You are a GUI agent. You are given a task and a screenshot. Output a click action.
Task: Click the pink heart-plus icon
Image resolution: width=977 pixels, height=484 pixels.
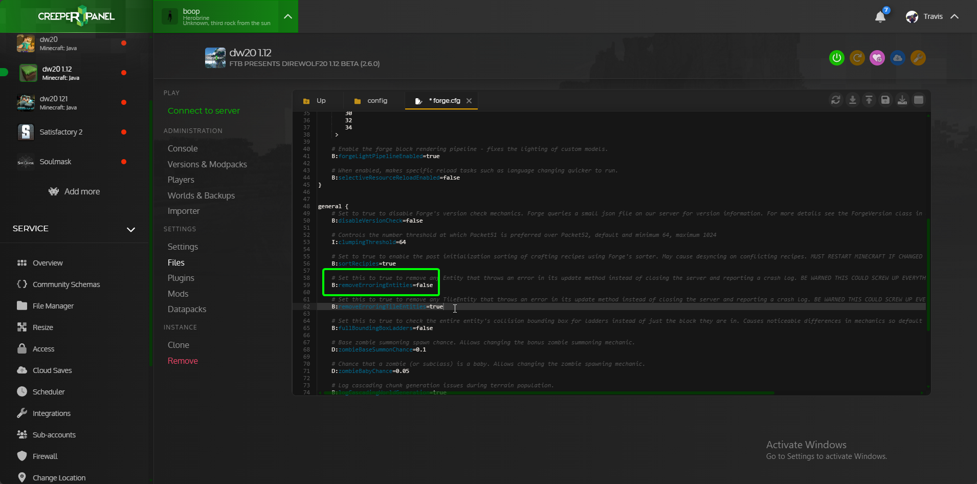[x=877, y=58]
